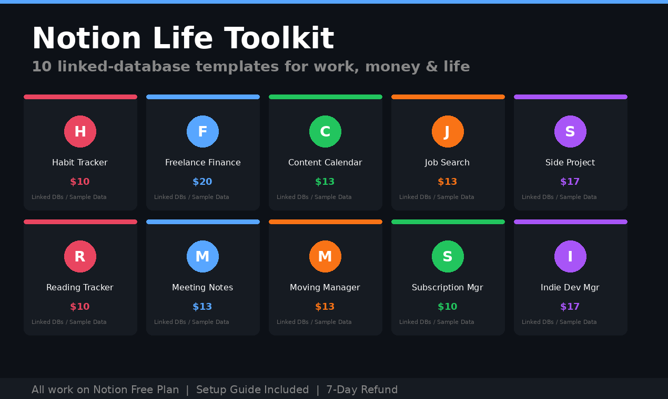Click the purple bar atop Side Project card
668x399 pixels.
570,96
